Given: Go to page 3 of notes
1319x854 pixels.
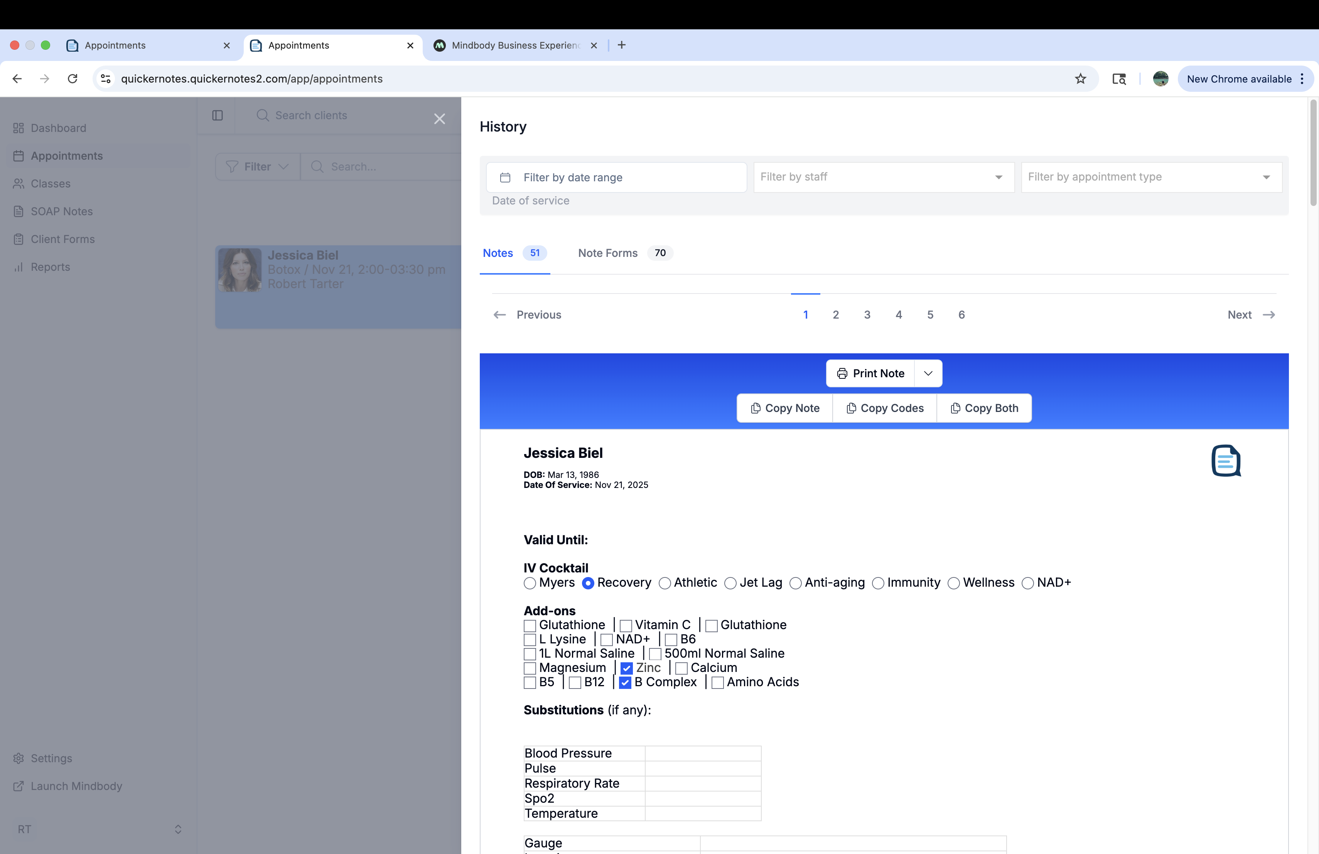Looking at the screenshot, I should click(x=867, y=315).
